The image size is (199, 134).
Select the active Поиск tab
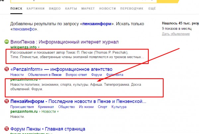(x=16, y=9)
